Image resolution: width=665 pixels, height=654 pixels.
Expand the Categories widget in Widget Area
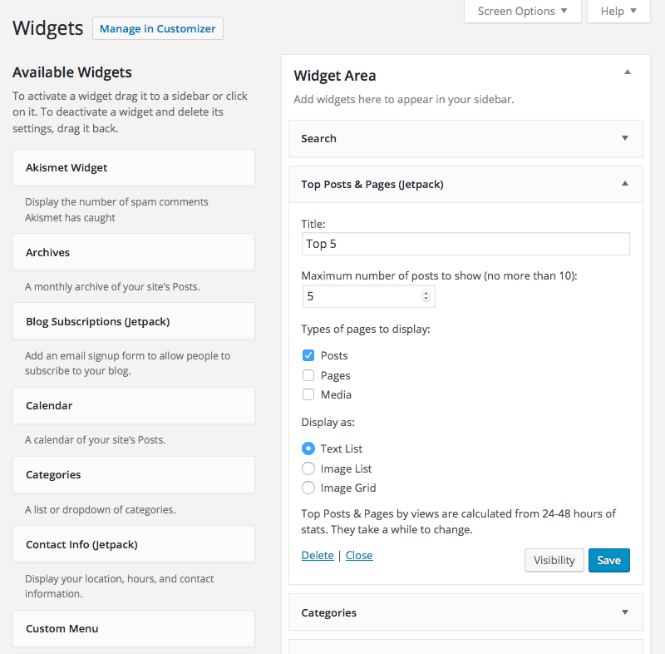click(624, 612)
